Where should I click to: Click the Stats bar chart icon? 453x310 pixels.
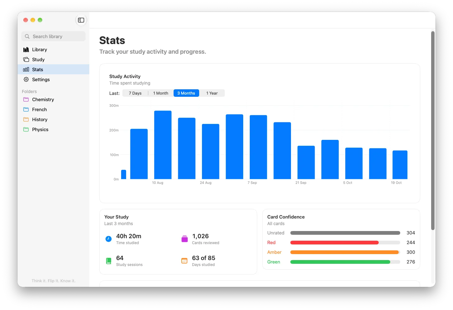point(26,70)
